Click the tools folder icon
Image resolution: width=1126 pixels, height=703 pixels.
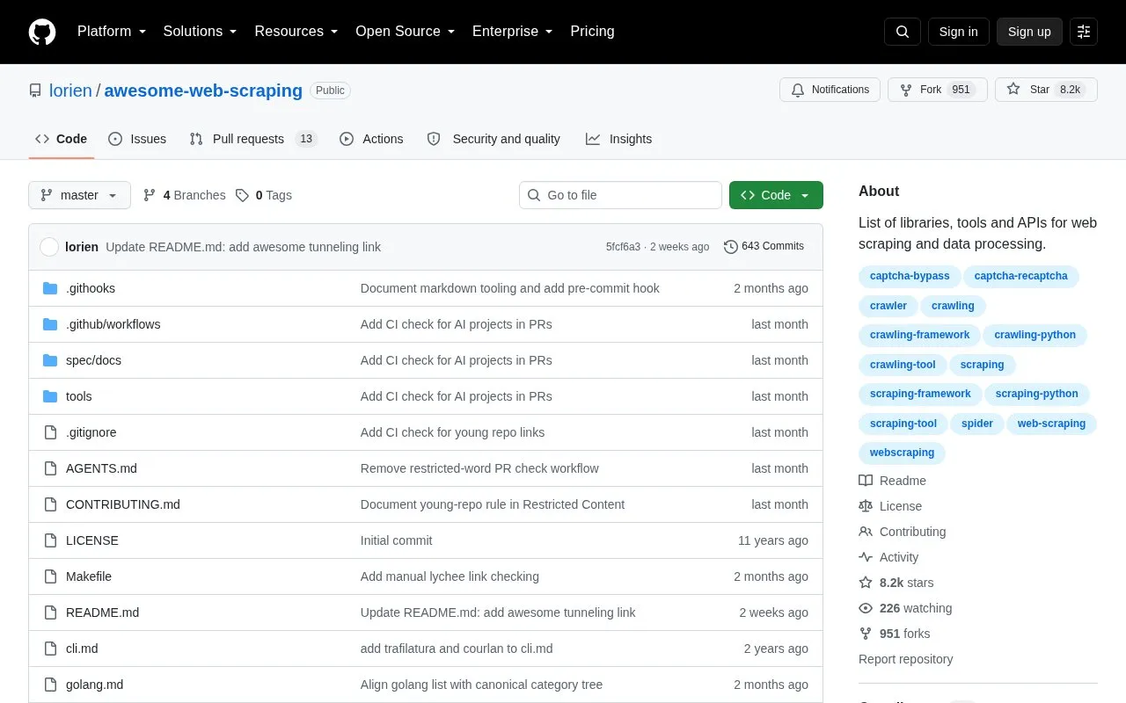[50, 396]
